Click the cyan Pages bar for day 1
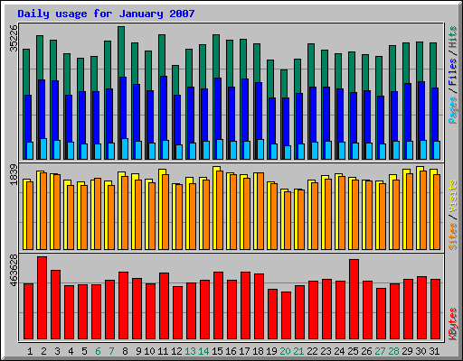This screenshot has width=463, height=361. coord(30,151)
